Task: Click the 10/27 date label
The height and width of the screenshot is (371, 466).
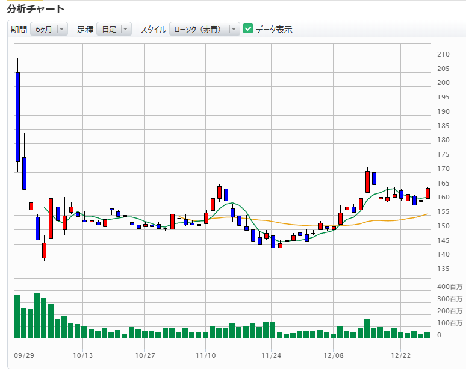Action: tap(145, 355)
